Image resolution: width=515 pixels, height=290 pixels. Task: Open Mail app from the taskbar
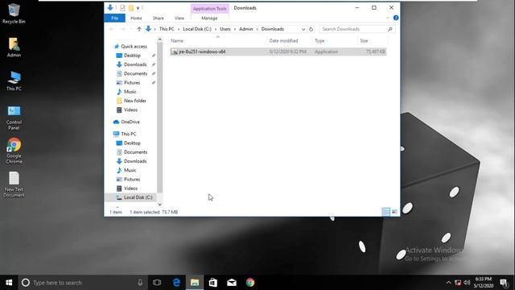(x=232, y=283)
